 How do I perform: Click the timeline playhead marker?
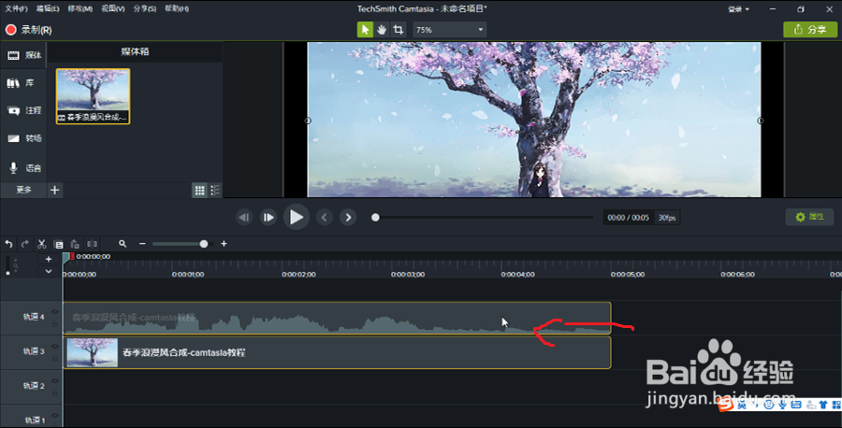[67, 258]
